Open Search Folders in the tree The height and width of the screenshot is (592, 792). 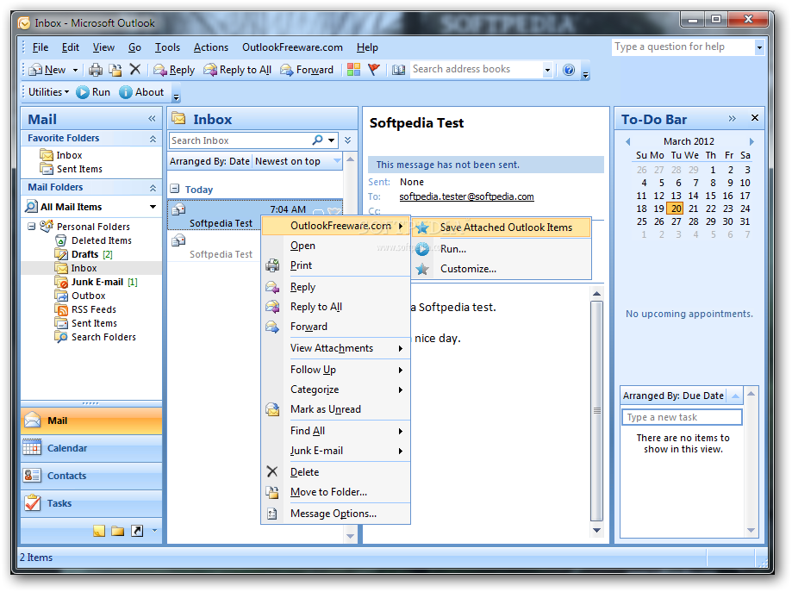103,337
